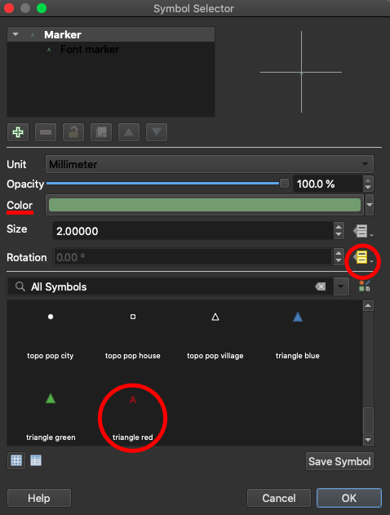
Task: Add a symbol layer with the green plus icon
Action: tap(18, 132)
